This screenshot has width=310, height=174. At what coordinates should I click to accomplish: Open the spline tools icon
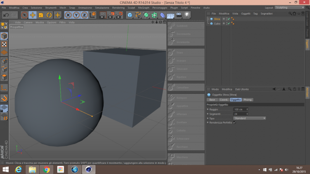pyautogui.click(x=138, y=15)
